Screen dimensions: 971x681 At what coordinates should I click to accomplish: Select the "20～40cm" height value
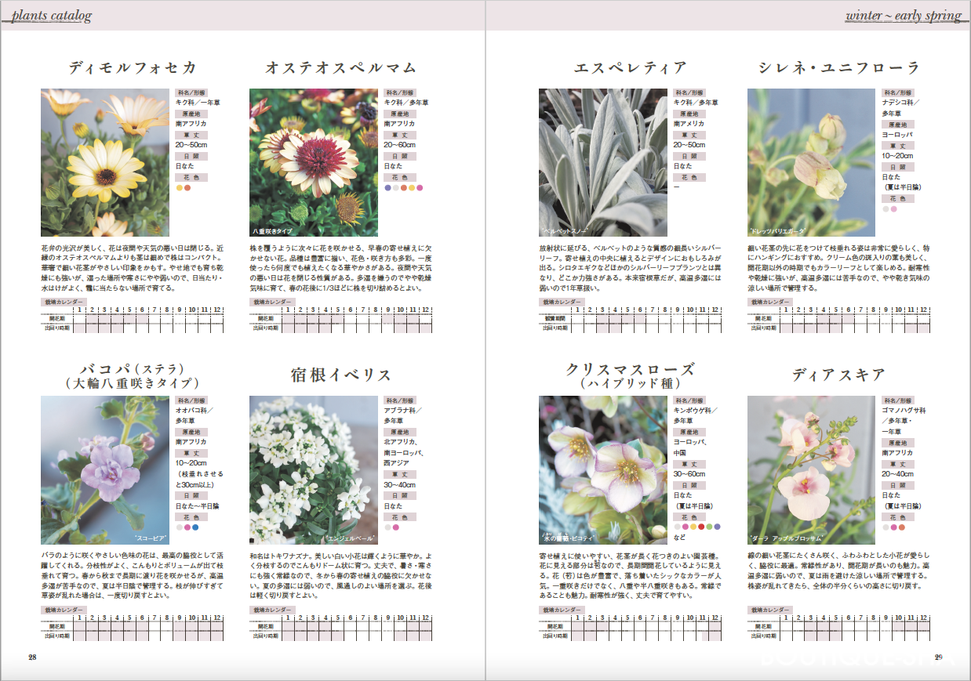(898, 474)
